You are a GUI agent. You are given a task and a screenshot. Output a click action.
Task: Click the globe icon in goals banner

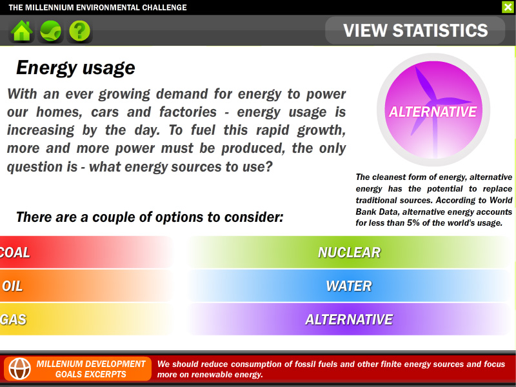coord(19,369)
